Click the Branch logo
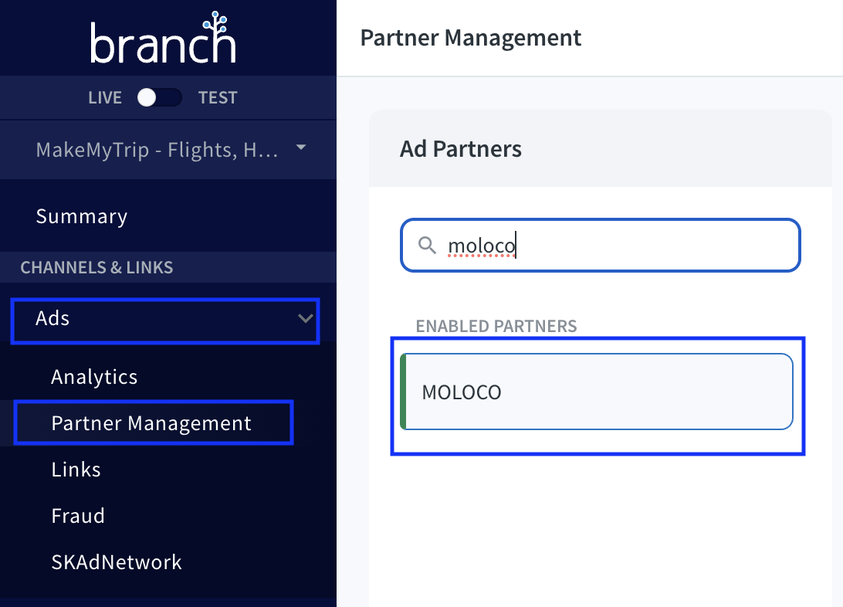Screen dimensions: 843x607 click(163, 39)
